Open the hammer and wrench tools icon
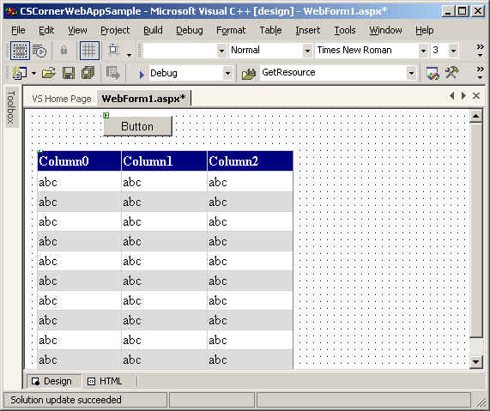This screenshot has height=411, width=490. tap(452, 73)
